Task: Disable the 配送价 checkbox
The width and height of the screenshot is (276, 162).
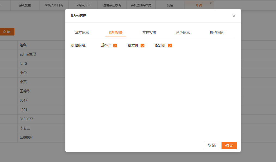Action: [170, 46]
